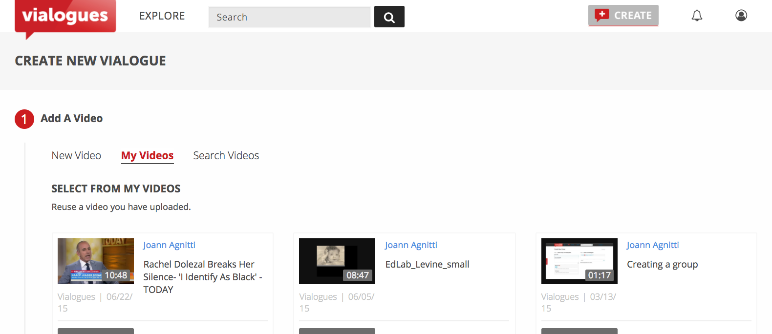Click the CREATE NEW VIALOGUE page heading
Image resolution: width=772 pixels, height=334 pixels.
tap(90, 61)
